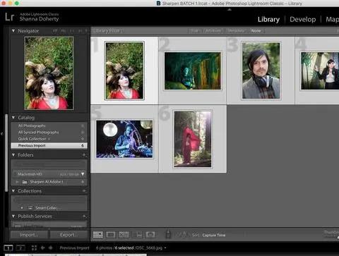
Task: Click left panel collapse arrow at window edge
Action: [2, 134]
